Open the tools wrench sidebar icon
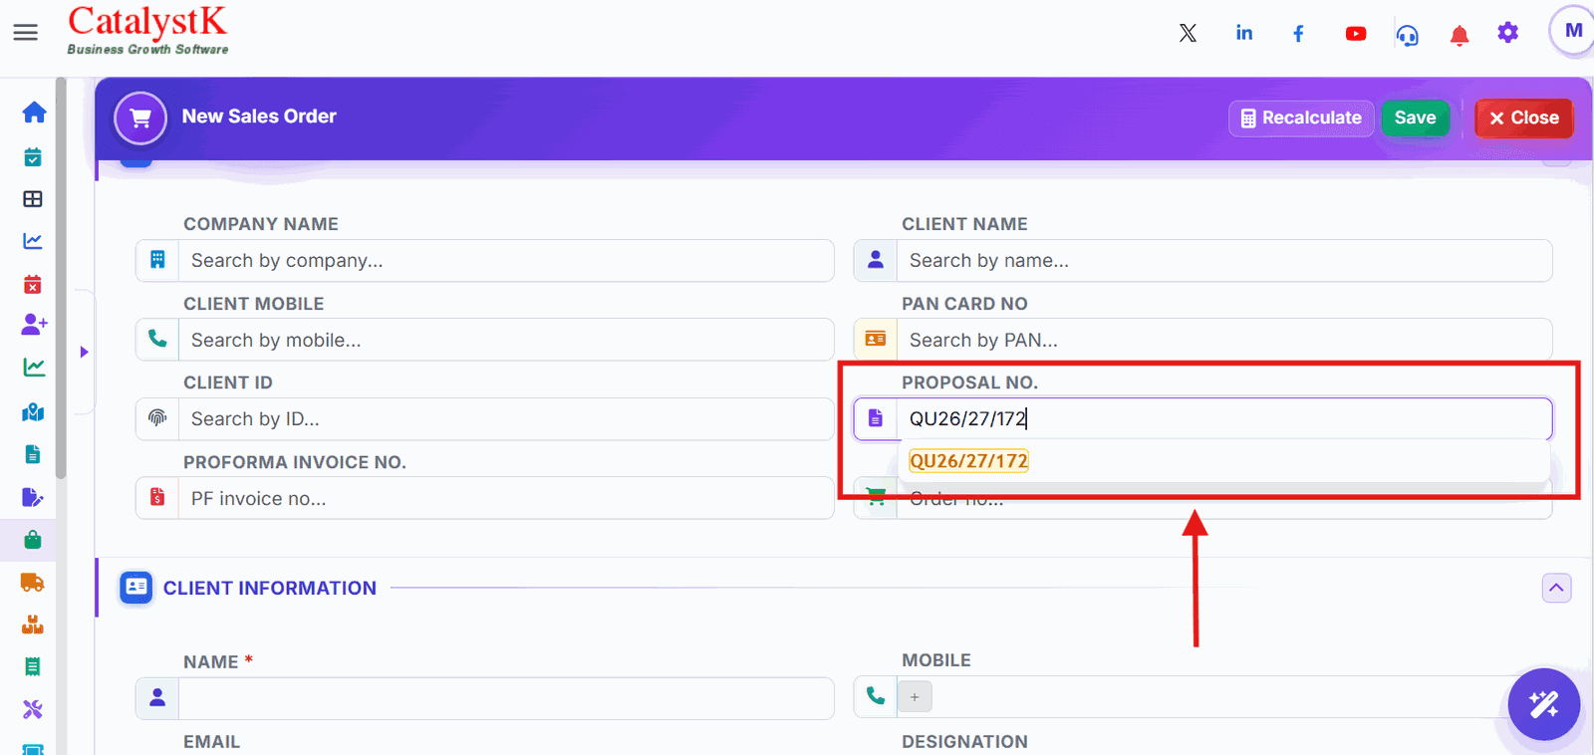1594x755 pixels. click(x=33, y=709)
